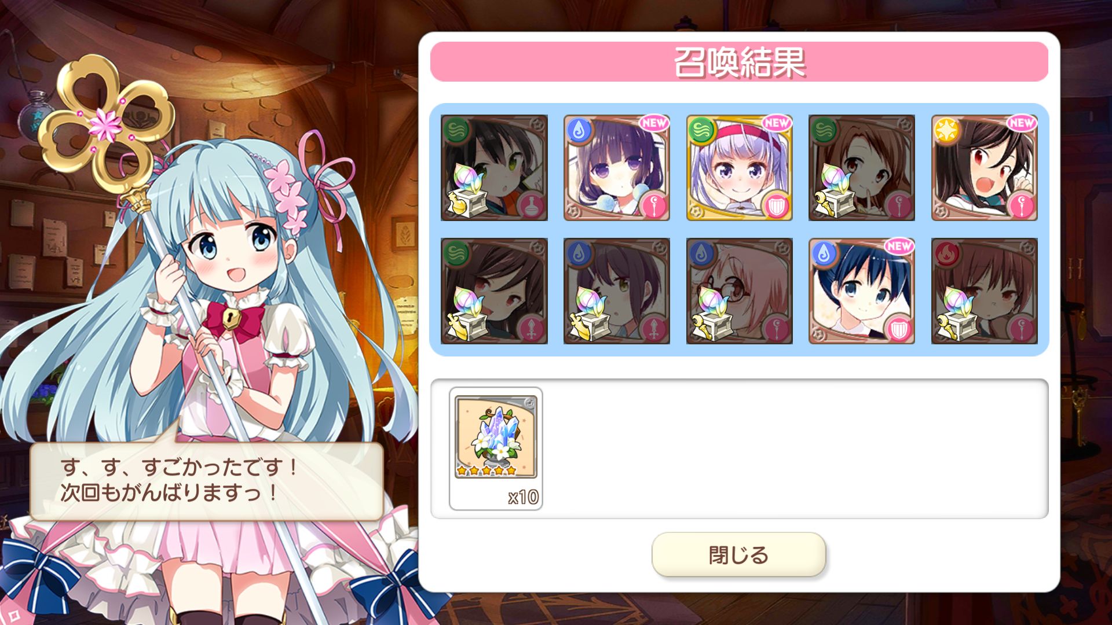Click the water drop icon on purple-haired card
The image size is (1112, 625).
[x=579, y=131]
